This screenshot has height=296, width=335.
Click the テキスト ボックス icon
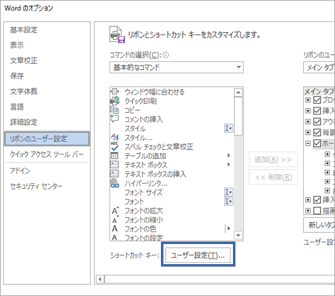coord(115,165)
